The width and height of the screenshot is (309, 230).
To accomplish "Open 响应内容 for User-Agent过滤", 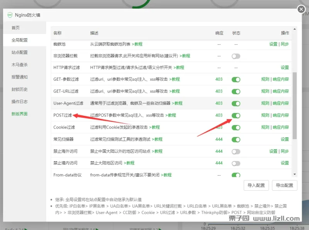I will pyautogui.click(x=281, y=103).
